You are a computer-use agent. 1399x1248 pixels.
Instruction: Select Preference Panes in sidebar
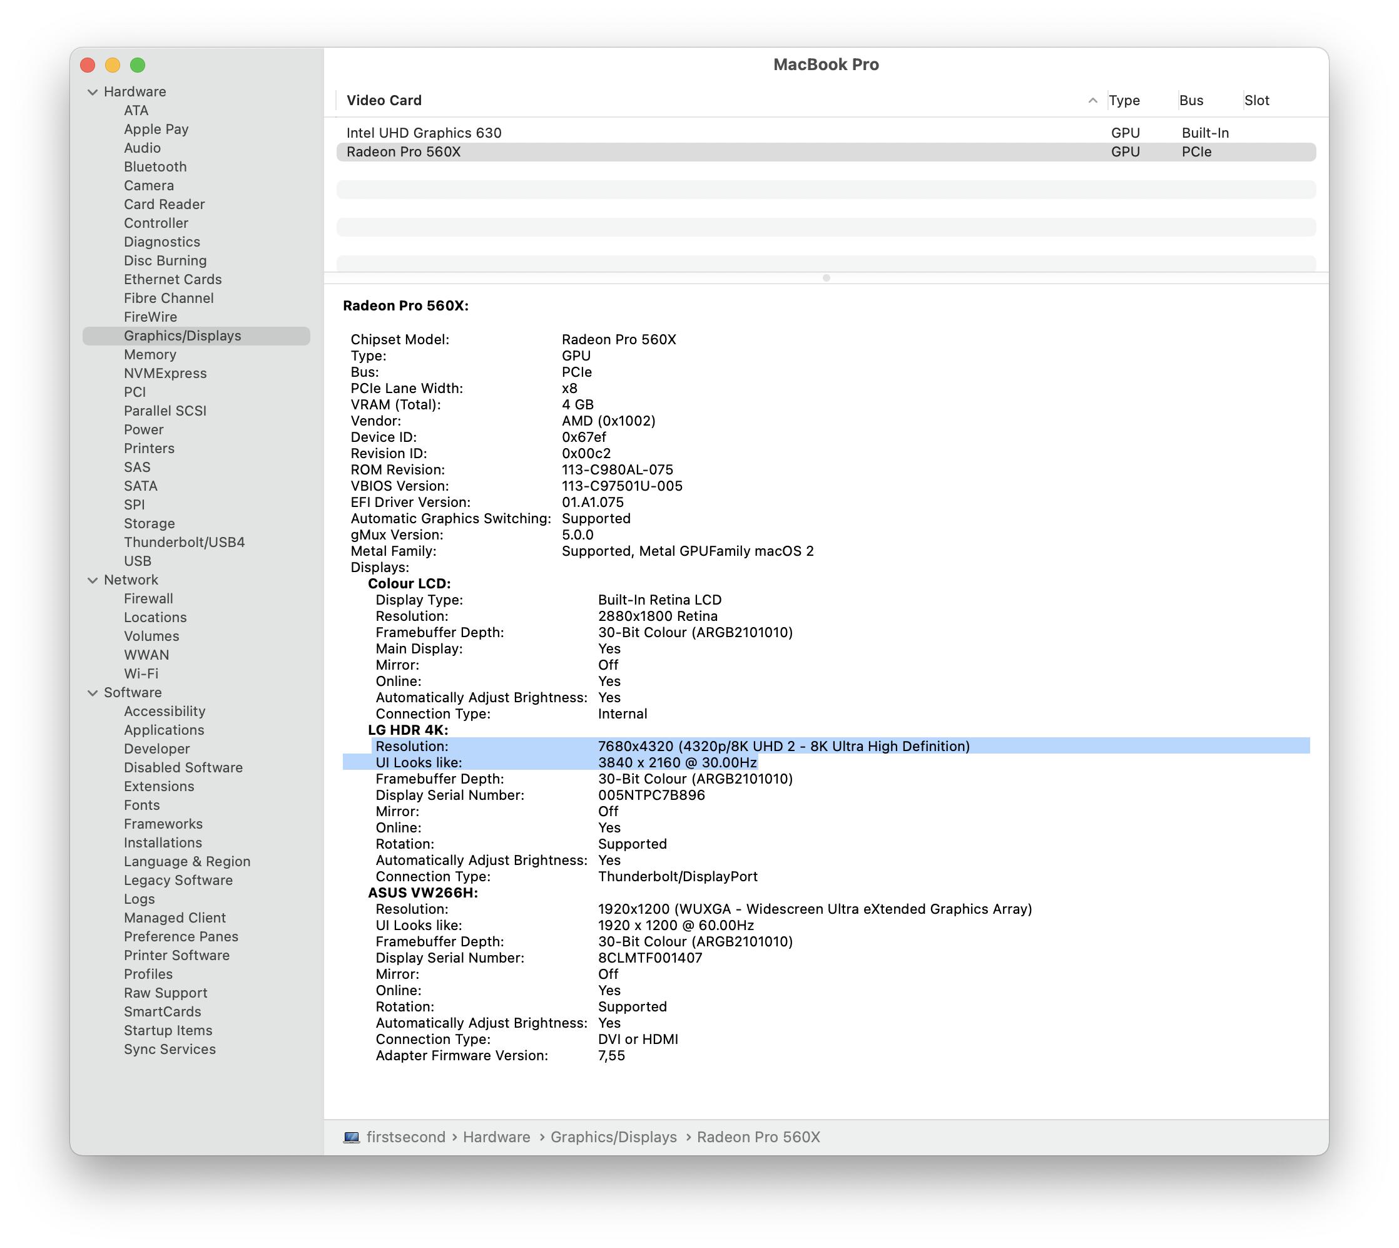click(181, 937)
